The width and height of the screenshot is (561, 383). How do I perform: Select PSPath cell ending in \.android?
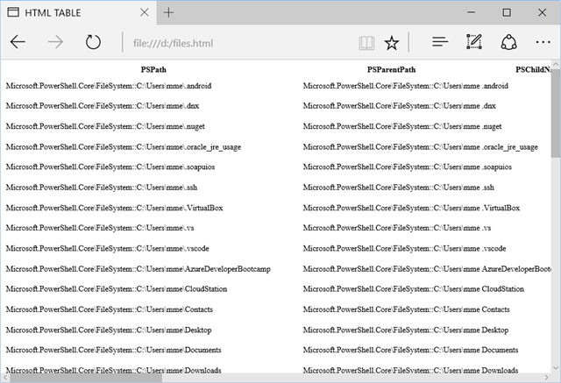109,86
